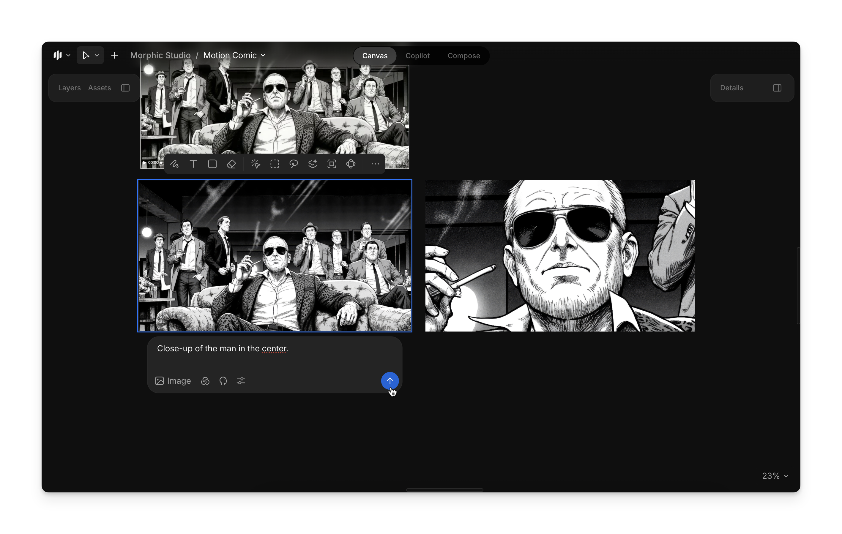Select the Eraser tool
The height and width of the screenshot is (534, 842).
pyautogui.click(x=231, y=164)
